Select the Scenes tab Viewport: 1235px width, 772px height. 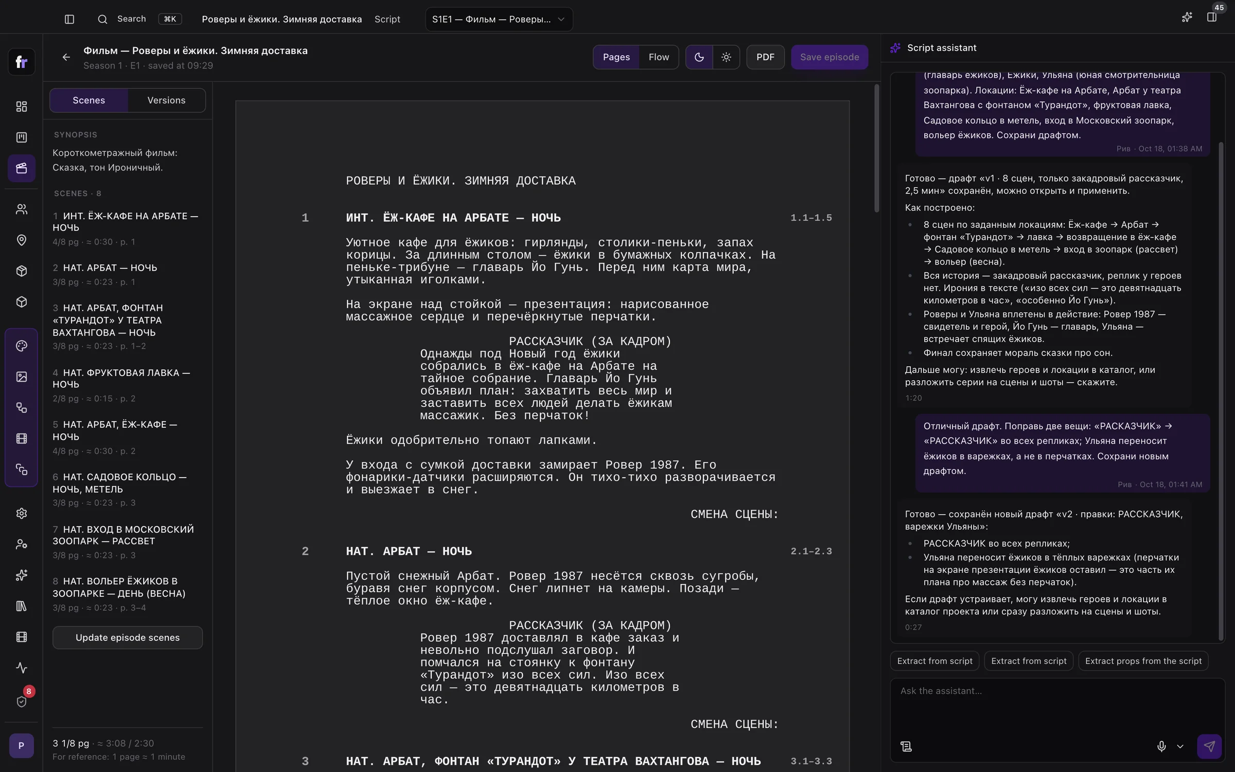click(89, 100)
